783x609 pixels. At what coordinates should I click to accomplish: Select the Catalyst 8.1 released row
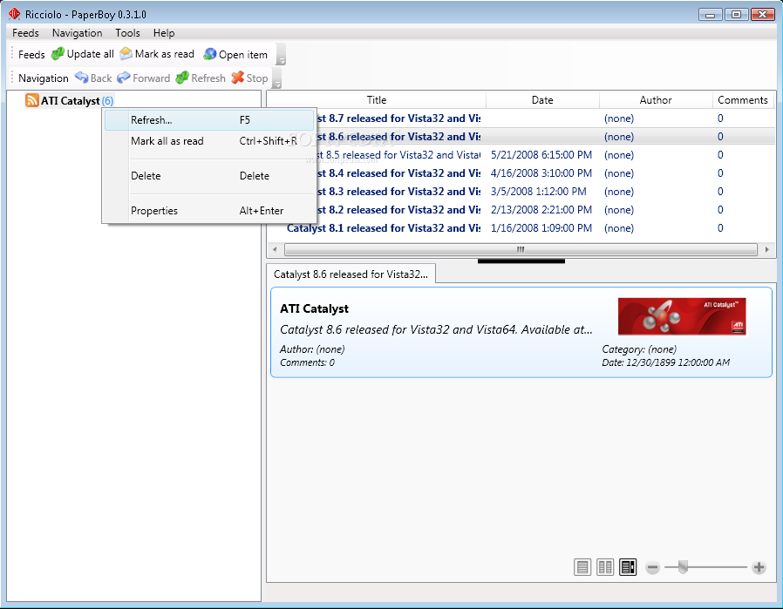point(521,228)
